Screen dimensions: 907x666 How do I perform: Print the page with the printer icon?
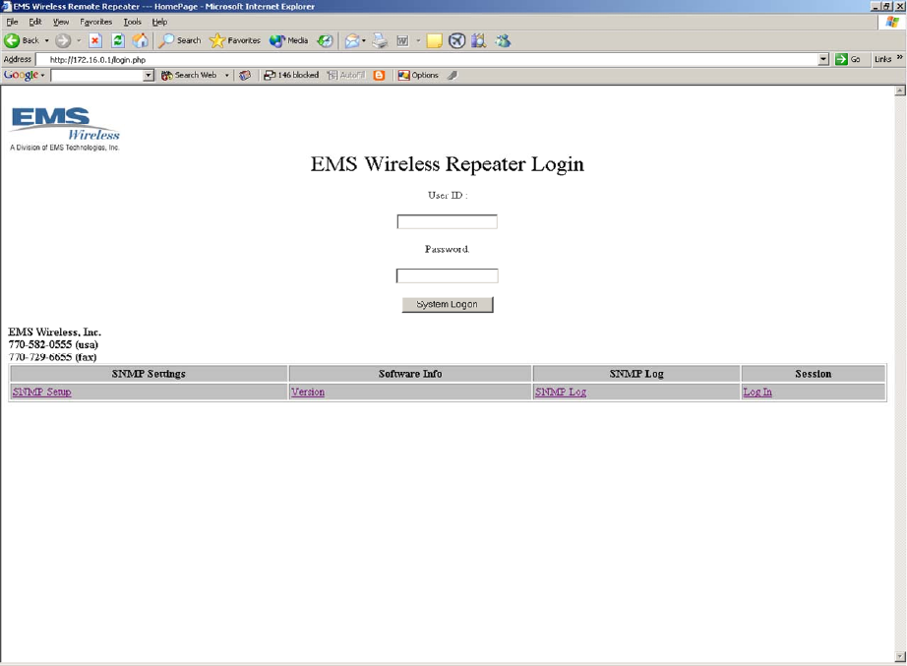click(380, 40)
